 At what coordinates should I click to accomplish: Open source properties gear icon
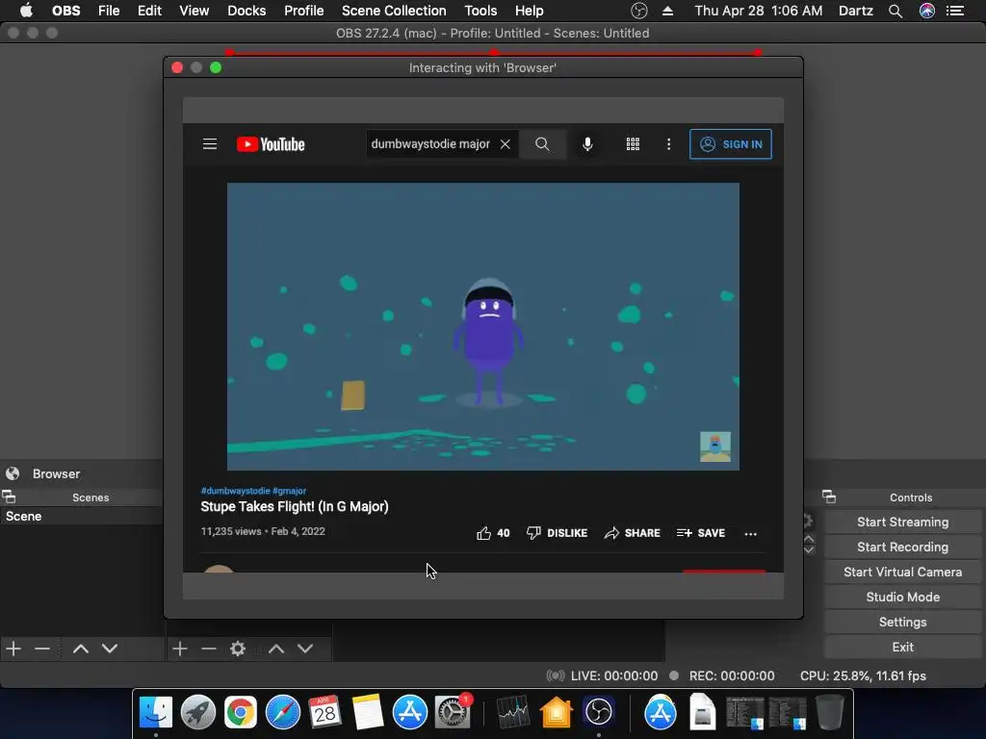[238, 649]
